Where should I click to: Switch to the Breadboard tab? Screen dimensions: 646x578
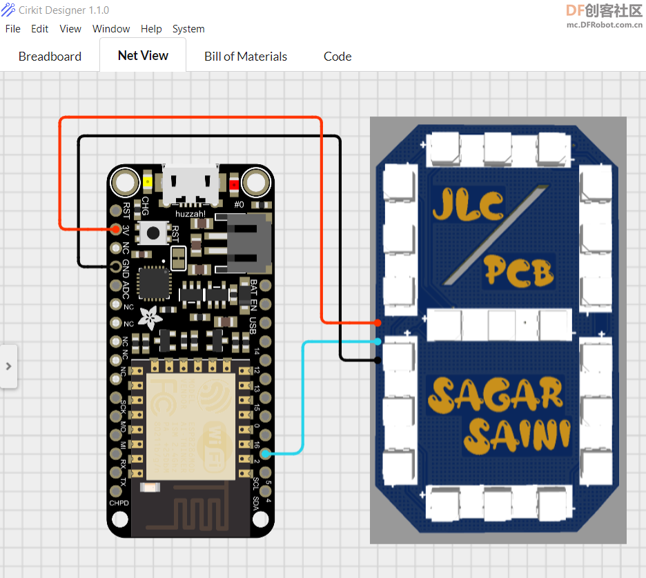pyautogui.click(x=50, y=57)
